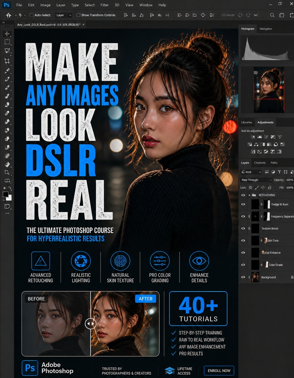Click the Search magnifier icon in the options bar

pyautogui.click(x=272, y=15)
